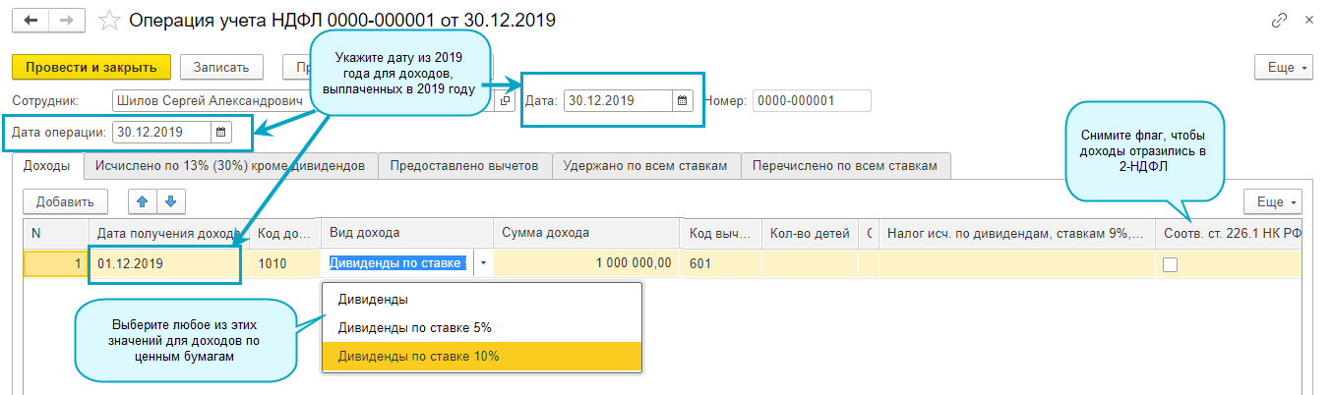This screenshot has height=395, width=1333.
Task: Switch to Предоставлено вычетов tab
Action: click(464, 166)
